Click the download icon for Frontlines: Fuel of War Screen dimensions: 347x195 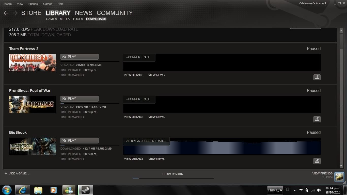click(317, 119)
